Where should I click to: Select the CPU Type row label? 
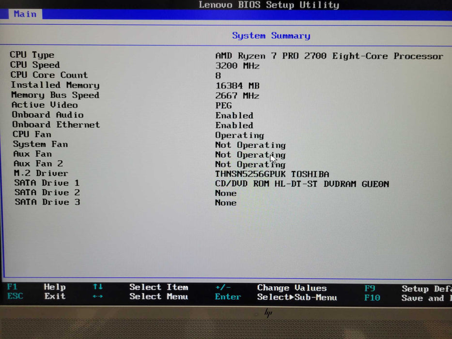(x=32, y=55)
